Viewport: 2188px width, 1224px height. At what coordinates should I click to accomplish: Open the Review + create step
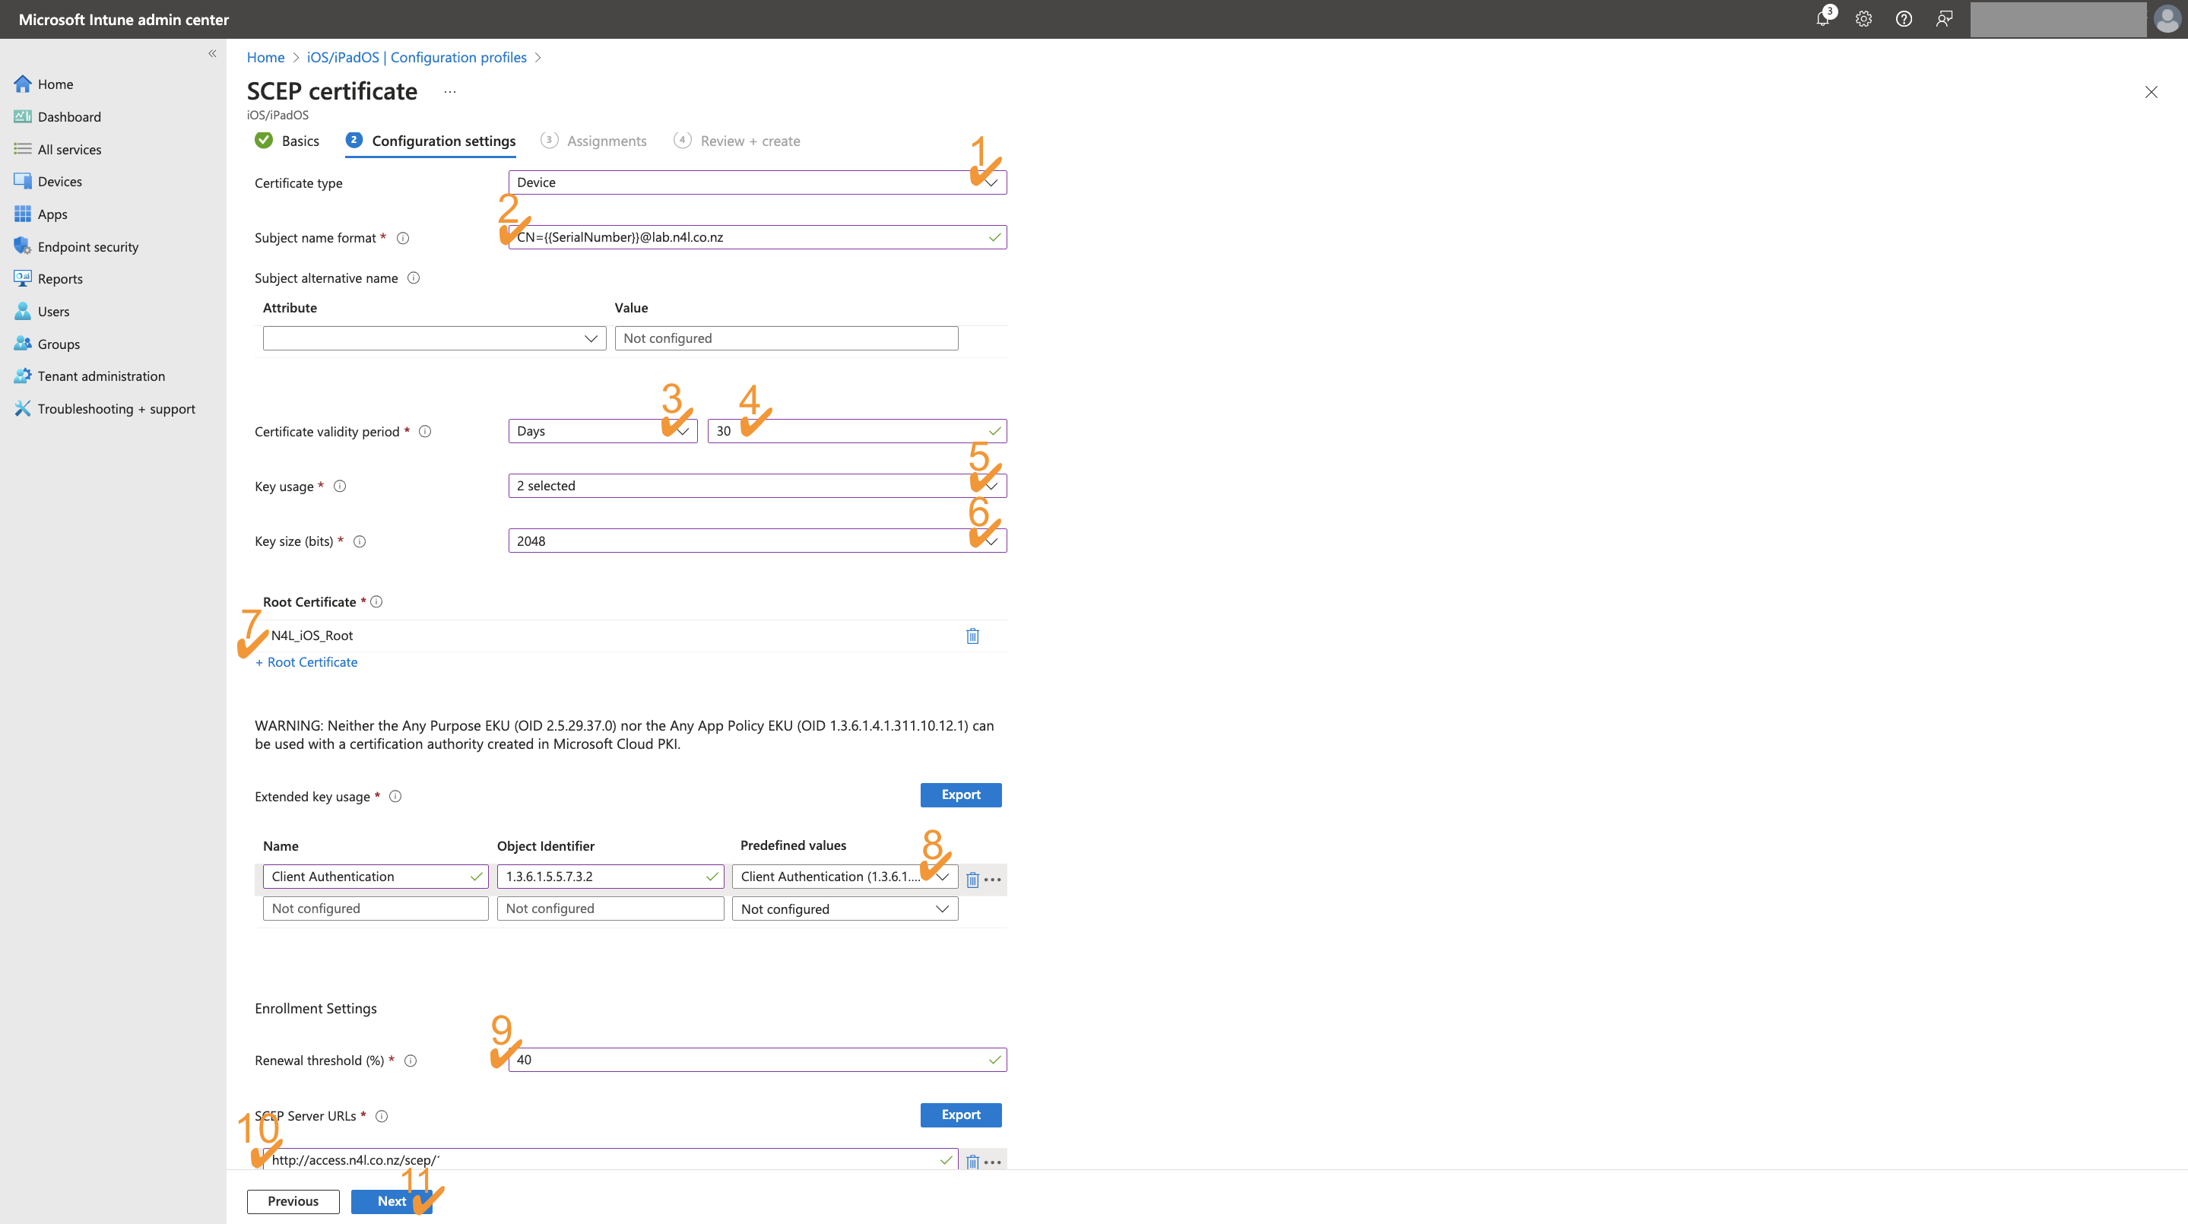point(750,140)
